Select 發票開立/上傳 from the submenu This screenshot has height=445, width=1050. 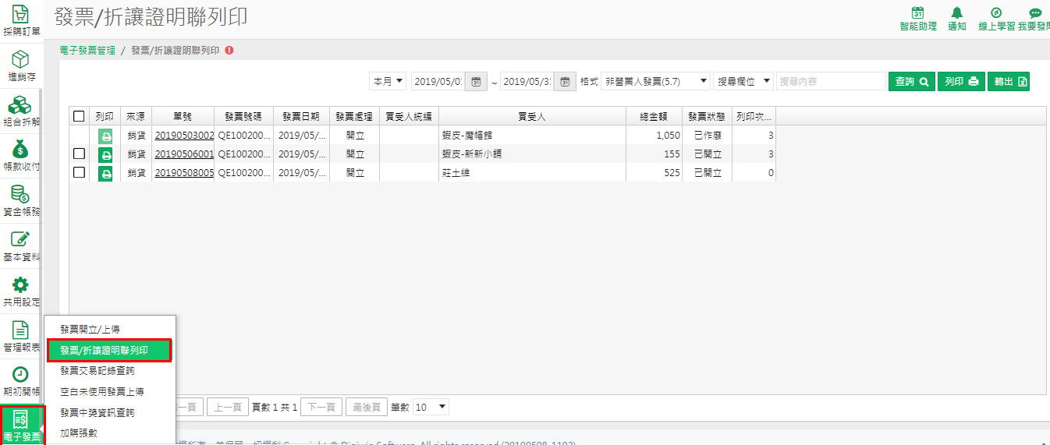pos(109,330)
